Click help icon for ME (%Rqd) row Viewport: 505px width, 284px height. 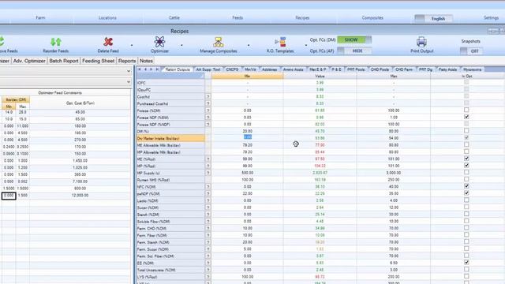(208, 159)
